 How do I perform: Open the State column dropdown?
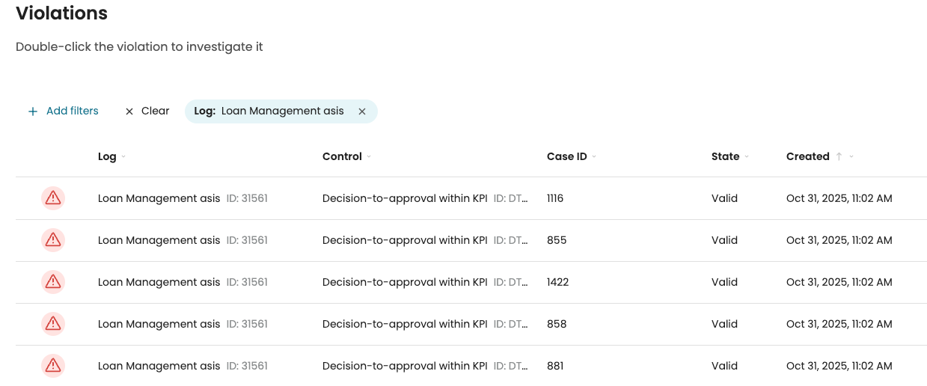747,157
